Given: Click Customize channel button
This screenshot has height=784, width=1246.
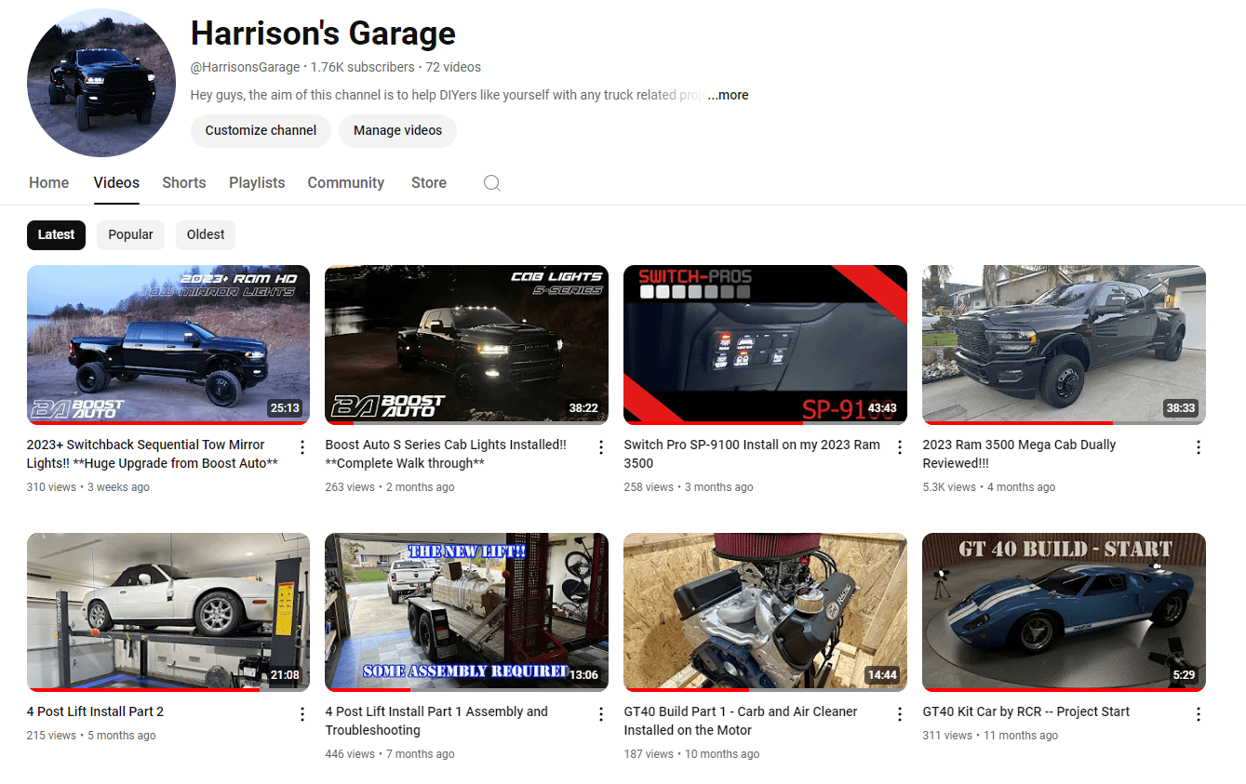Looking at the screenshot, I should pyautogui.click(x=261, y=130).
